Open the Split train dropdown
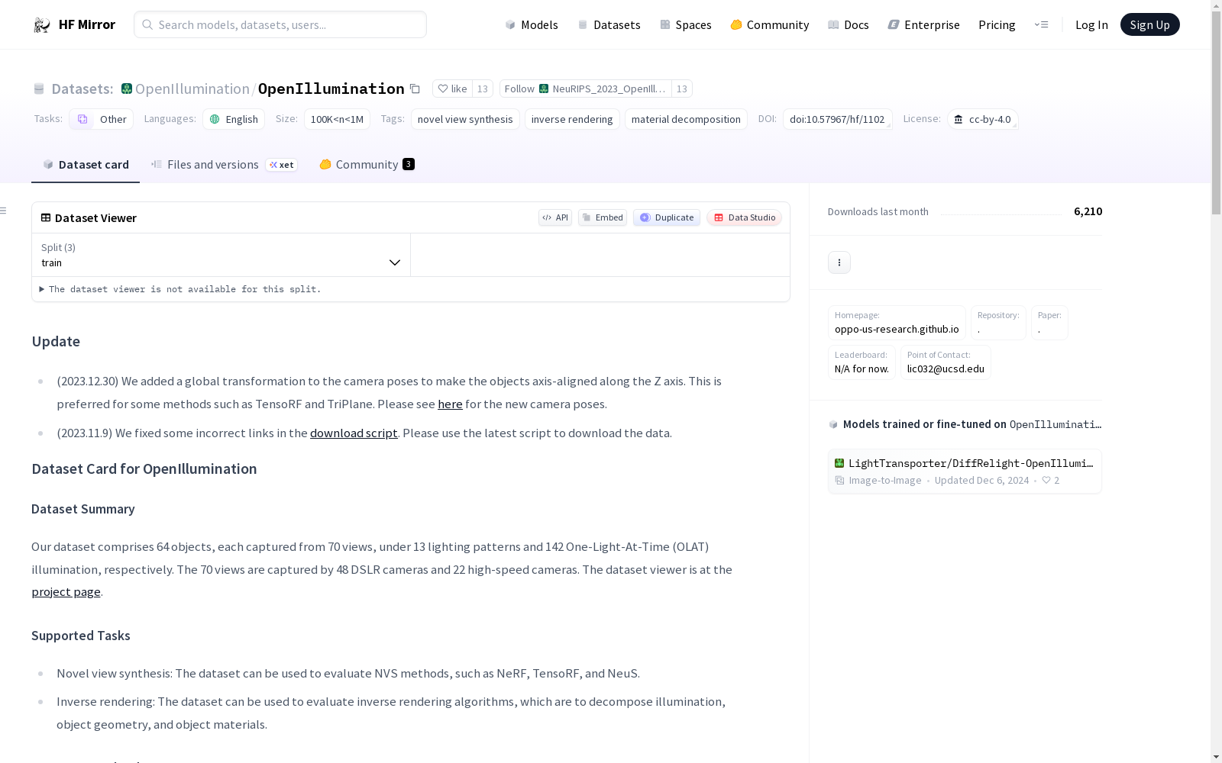 (x=221, y=255)
